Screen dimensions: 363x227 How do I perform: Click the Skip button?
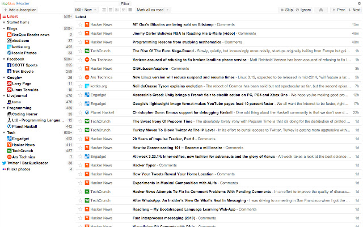click(286, 10)
